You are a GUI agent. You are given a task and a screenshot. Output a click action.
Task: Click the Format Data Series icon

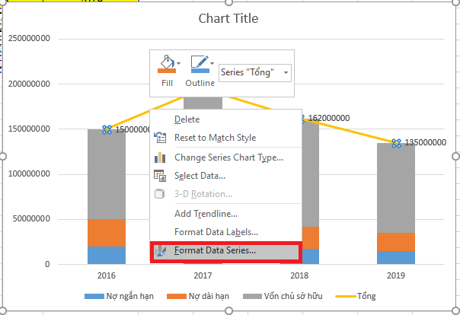pyautogui.click(x=160, y=250)
